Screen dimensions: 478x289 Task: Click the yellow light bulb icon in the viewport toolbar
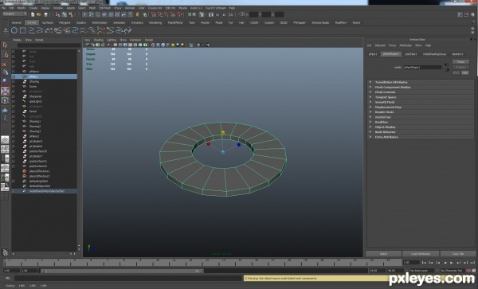click(173, 45)
